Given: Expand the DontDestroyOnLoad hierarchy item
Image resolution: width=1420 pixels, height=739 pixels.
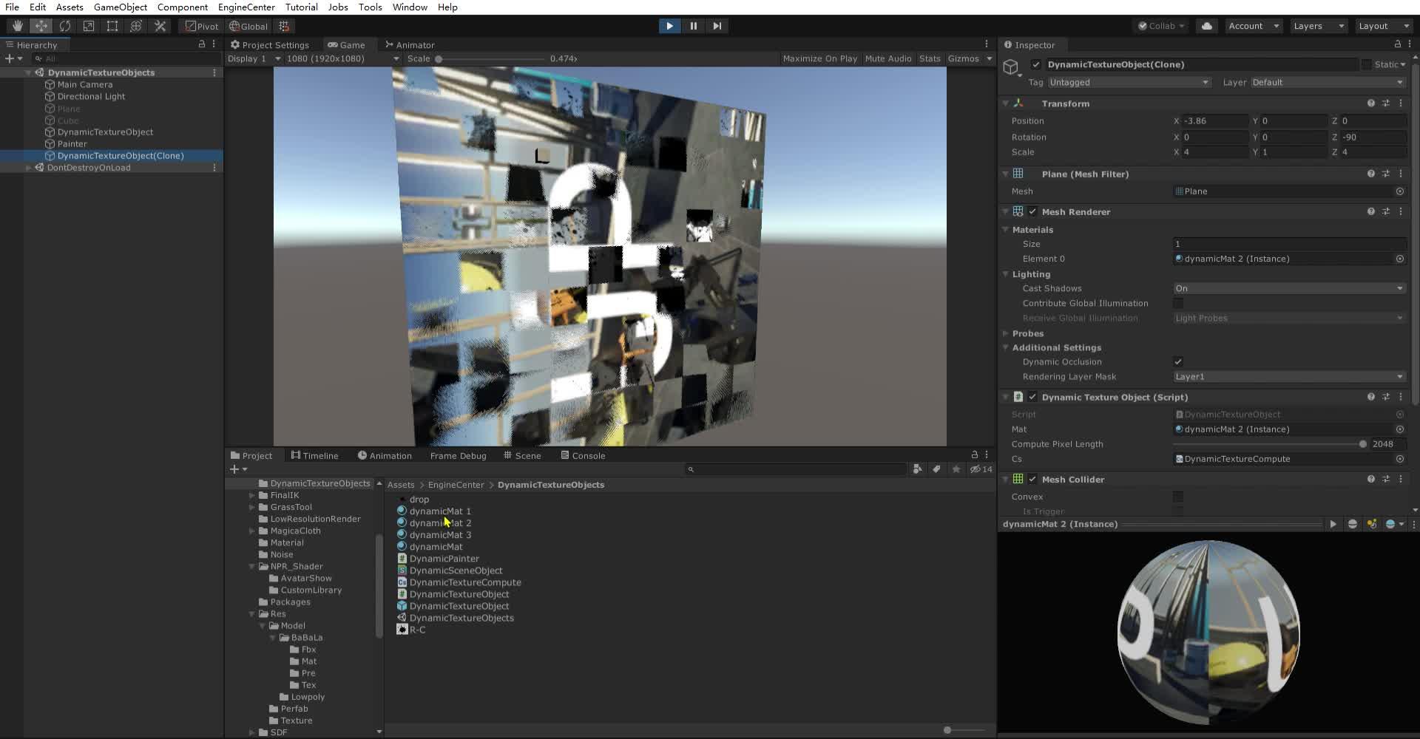Looking at the screenshot, I should point(28,168).
